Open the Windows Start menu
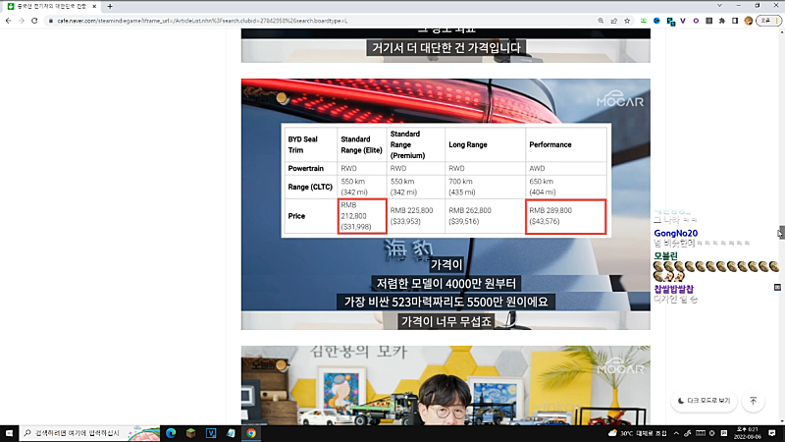The width and height of the screenshot is (785, 442). pyautogui.click(x=9, y=433)
